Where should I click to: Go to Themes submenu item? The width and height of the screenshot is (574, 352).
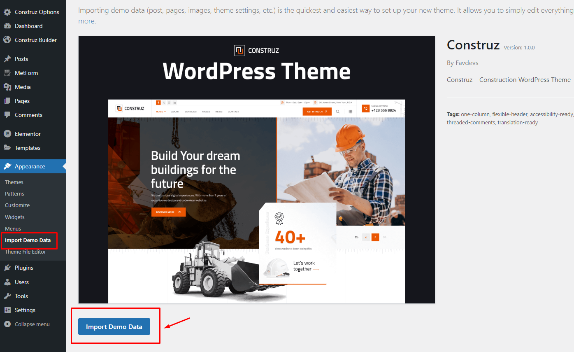click(14, 182)
